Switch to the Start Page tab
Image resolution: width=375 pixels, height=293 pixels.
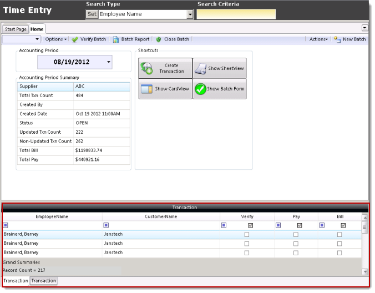(16, 29)
